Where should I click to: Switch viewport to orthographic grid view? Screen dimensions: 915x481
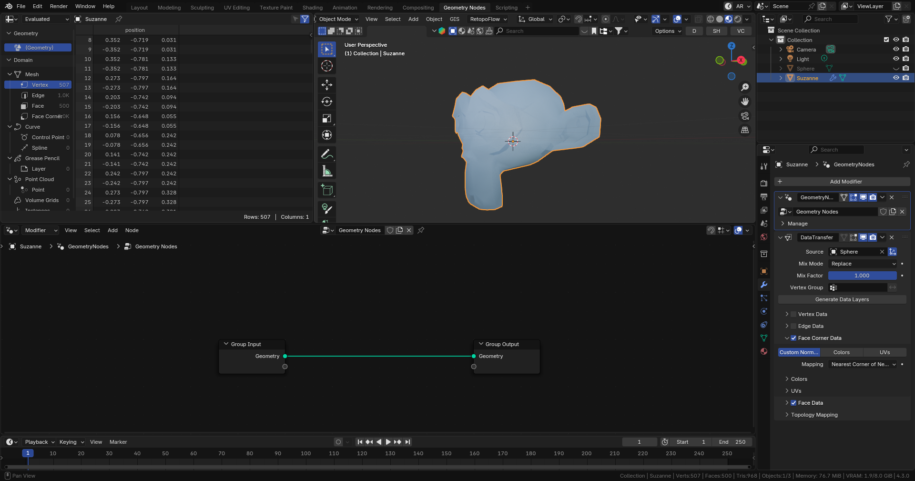point(745,130)
